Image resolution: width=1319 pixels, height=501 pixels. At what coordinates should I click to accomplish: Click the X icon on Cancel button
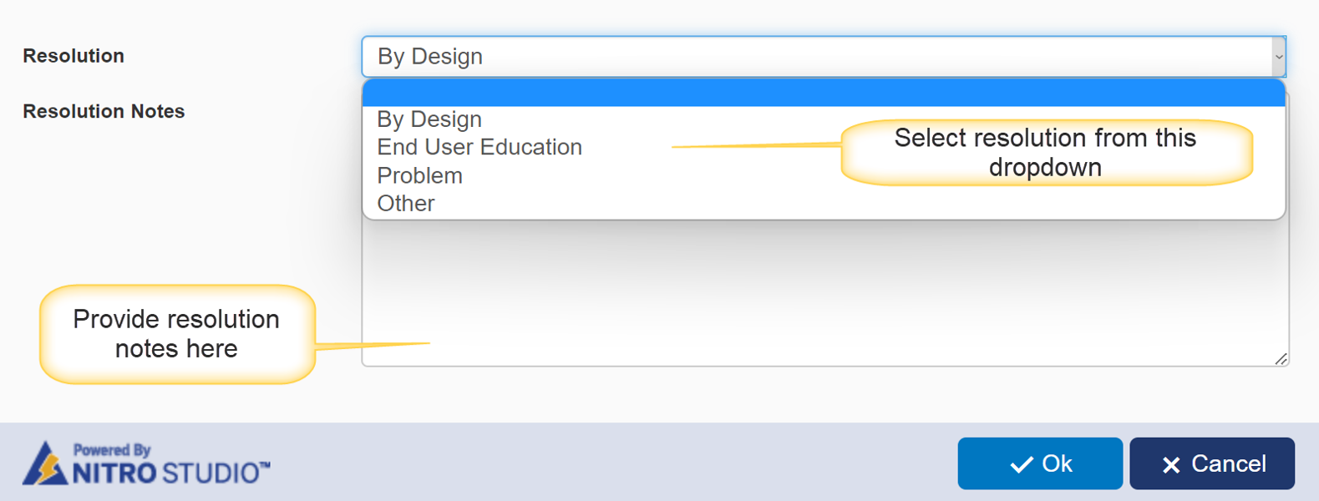[x=1171, y=465]
